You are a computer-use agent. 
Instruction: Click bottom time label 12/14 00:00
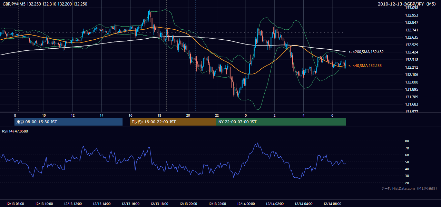pos(246,204)
